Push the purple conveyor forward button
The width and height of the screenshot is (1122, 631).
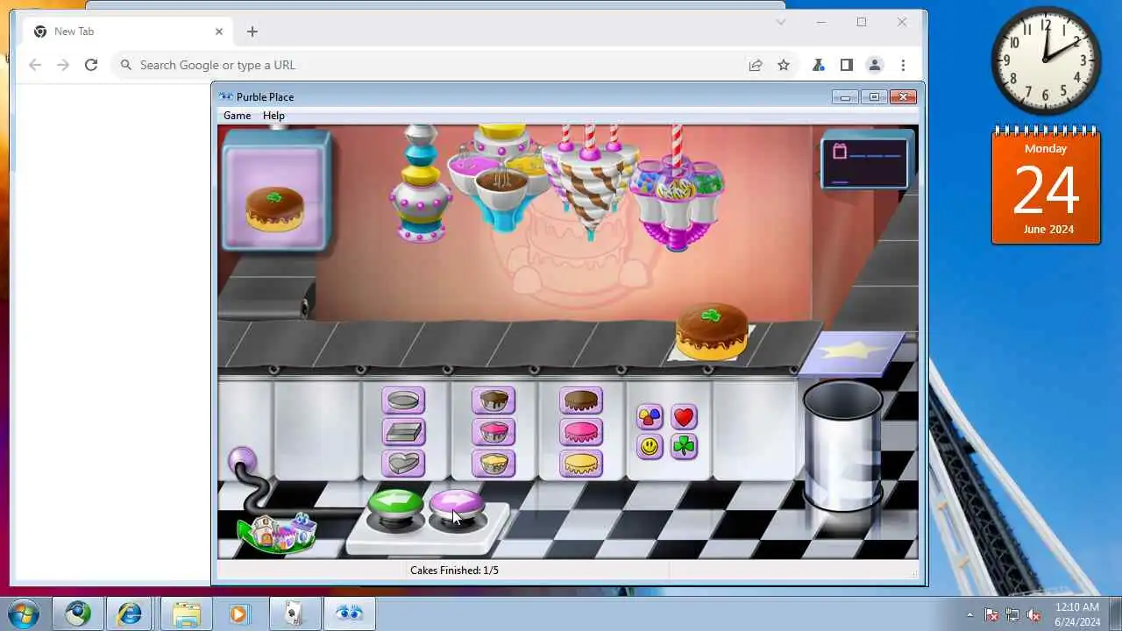(x=457, y=505)
